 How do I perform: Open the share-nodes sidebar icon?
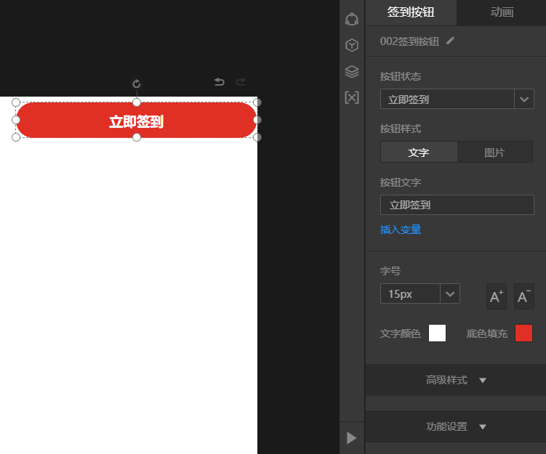tap(352, 19)
